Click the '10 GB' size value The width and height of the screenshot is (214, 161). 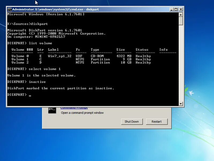click(126, 63)
